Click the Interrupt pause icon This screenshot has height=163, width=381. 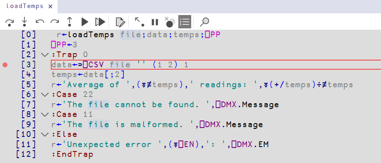155,22
